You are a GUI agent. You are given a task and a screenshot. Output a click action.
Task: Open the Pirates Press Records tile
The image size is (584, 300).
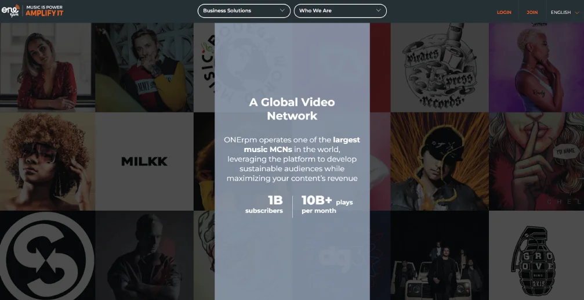pos(440,67)
